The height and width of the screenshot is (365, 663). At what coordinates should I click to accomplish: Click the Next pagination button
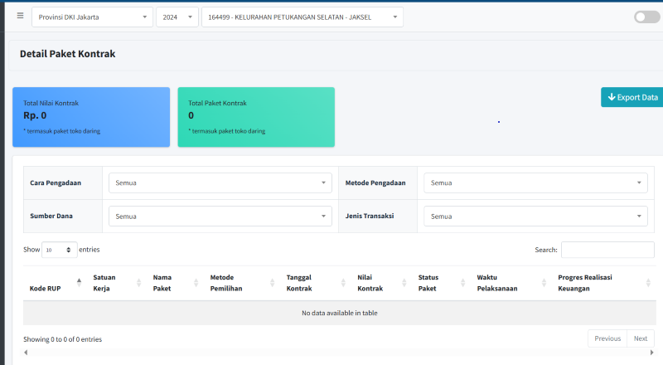641,338
